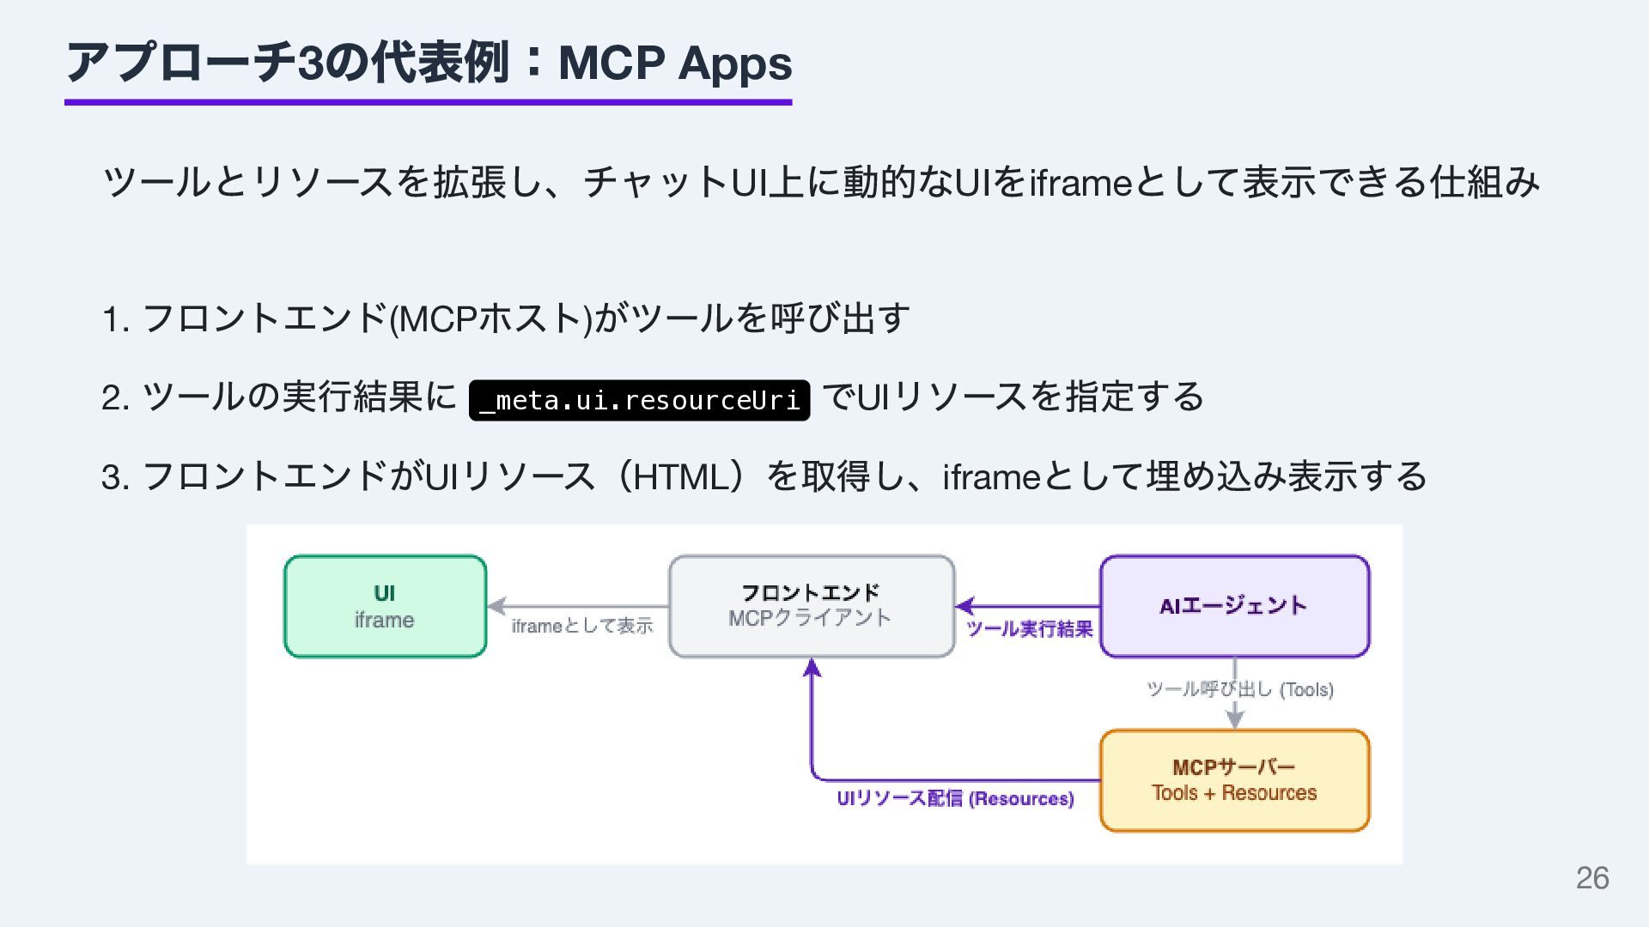This screenshot has height=927, width=1649.
Task: Click the iframeとして表示 arrow label
Action: (581, 626)
